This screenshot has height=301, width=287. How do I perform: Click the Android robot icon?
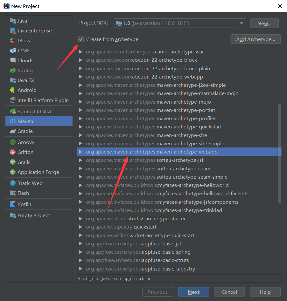coord(13,90)
